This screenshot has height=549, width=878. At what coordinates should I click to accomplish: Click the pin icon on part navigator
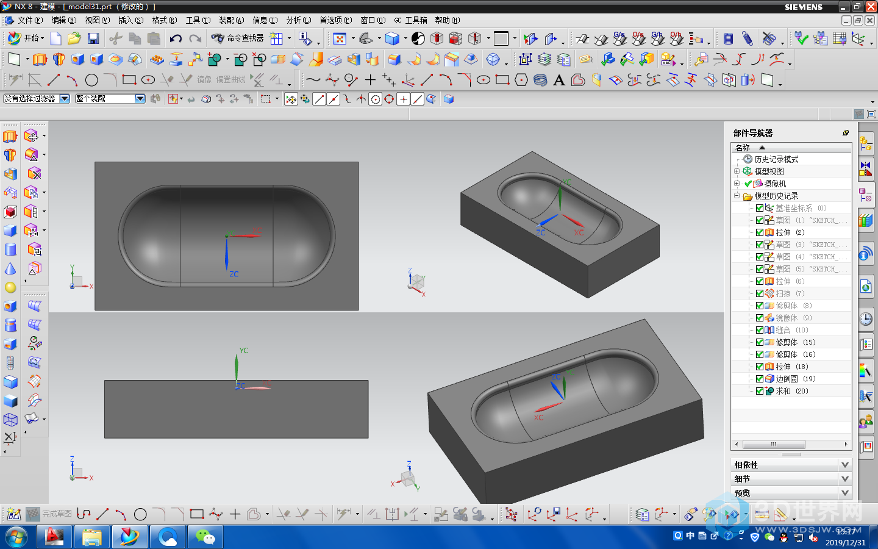pyautogui.click(x=846, y=132)
